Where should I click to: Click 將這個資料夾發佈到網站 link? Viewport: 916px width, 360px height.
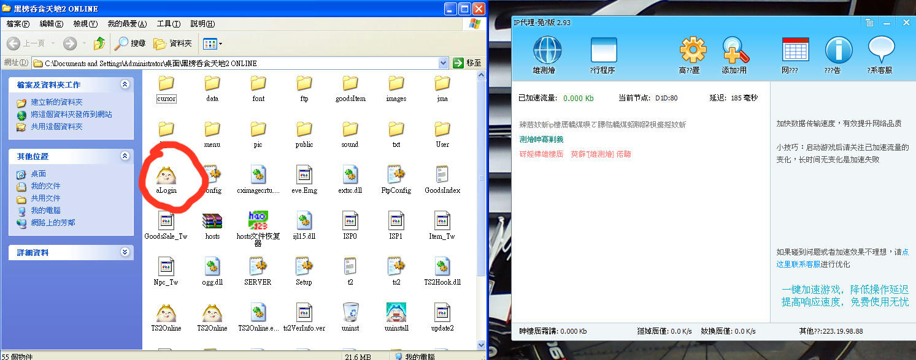[x=72, y=114]
